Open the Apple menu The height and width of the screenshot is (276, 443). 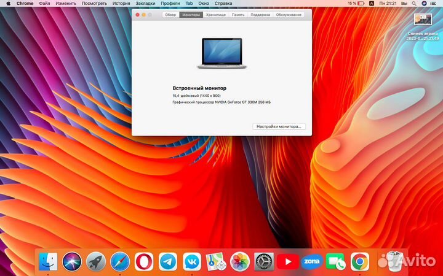(x=8, y=4)
